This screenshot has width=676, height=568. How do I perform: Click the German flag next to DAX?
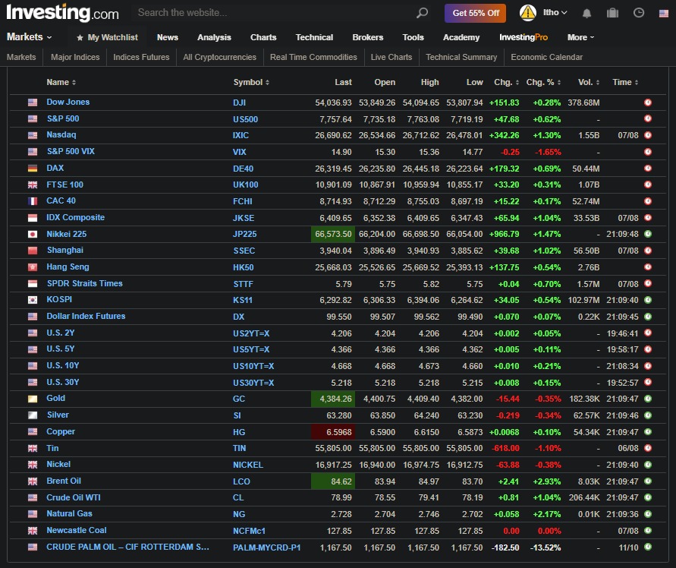(33, 169)
